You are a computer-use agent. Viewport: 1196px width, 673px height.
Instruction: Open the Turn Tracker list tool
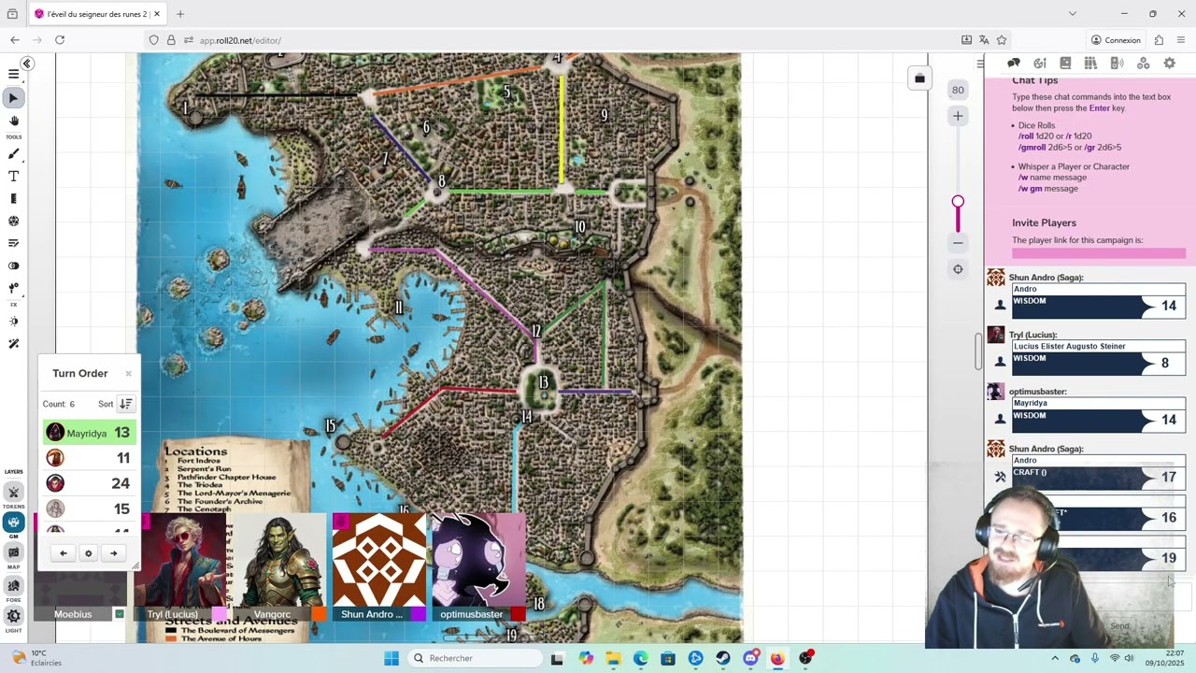(13, 243)
